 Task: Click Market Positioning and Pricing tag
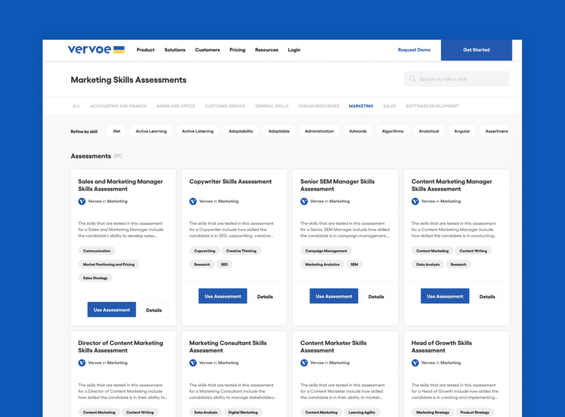[x=109, y=264]
